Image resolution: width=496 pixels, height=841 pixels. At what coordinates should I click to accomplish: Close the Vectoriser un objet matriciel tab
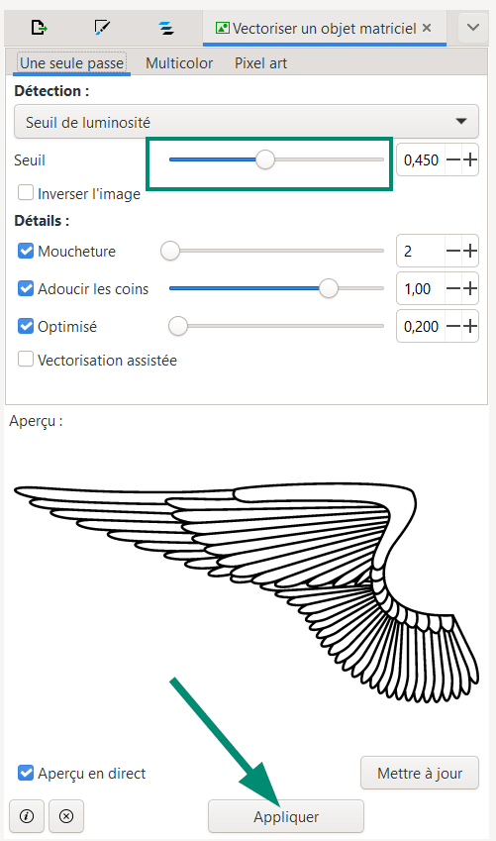[427, 28]
